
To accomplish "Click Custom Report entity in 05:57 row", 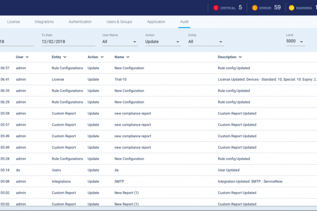I will pos(64,124).
